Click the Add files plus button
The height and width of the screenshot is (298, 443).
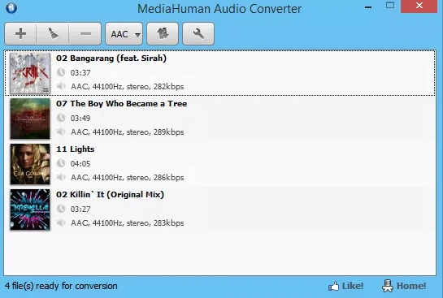tap(20, 34)
